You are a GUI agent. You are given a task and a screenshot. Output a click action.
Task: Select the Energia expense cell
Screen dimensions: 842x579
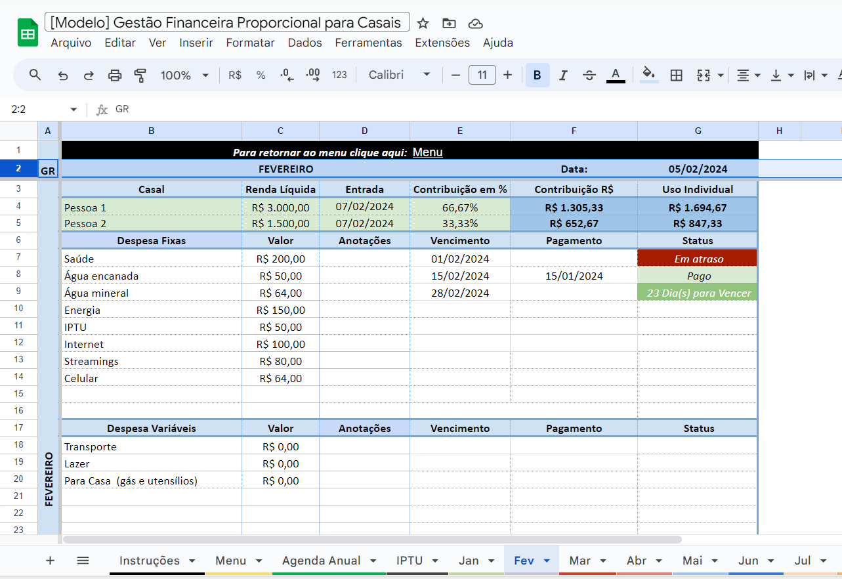click(152, 310)
